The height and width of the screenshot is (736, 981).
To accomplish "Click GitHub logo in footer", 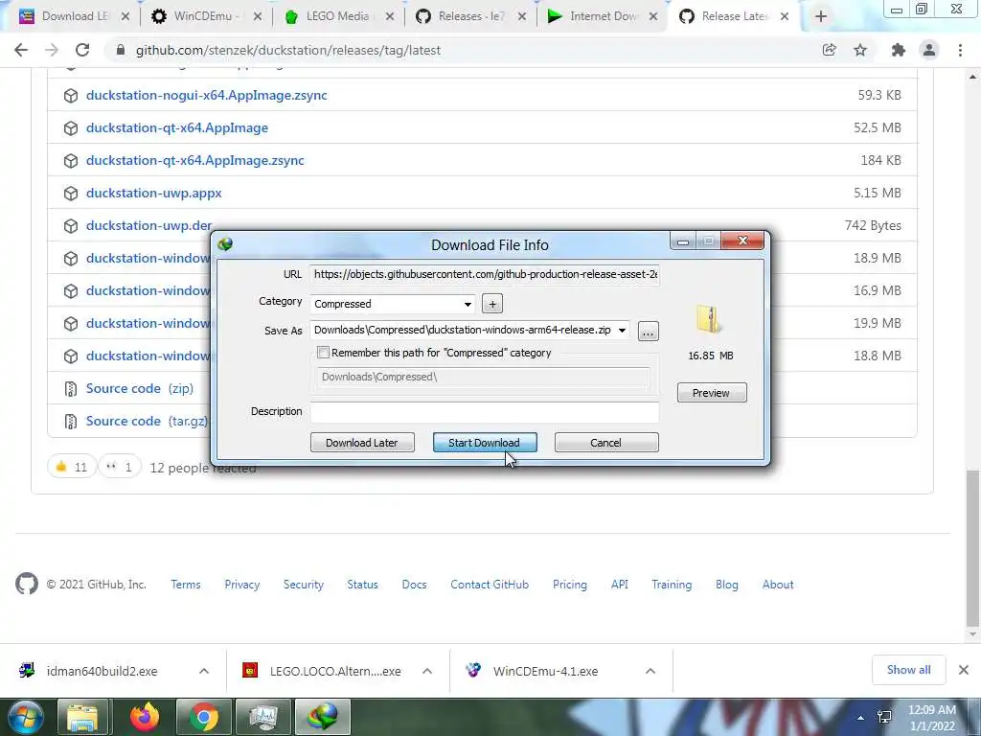I will coord(26,584).
